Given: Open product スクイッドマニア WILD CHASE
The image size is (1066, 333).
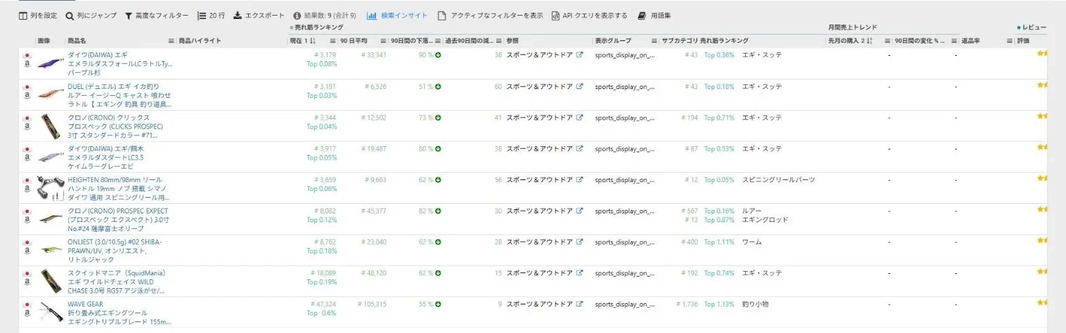Looking at the screenshot, I should pyautogui.click(x=117, y=281).
